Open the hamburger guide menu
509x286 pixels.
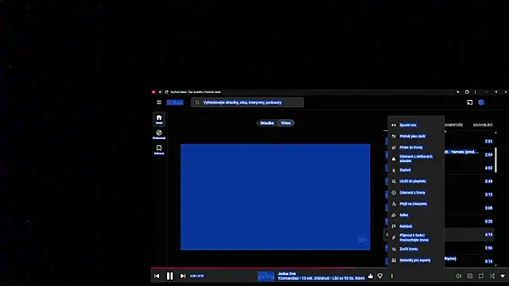click(x=159, y=102)
